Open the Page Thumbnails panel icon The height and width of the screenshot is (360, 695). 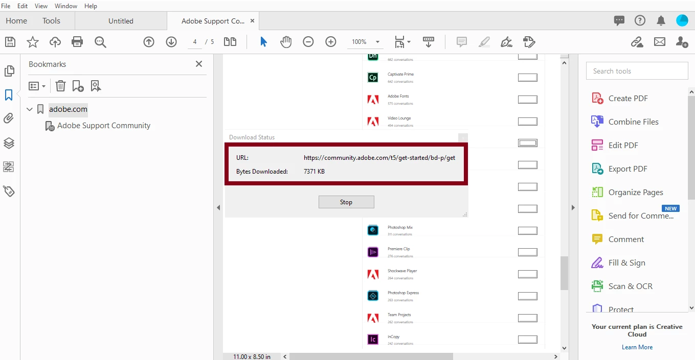[9, 71]
